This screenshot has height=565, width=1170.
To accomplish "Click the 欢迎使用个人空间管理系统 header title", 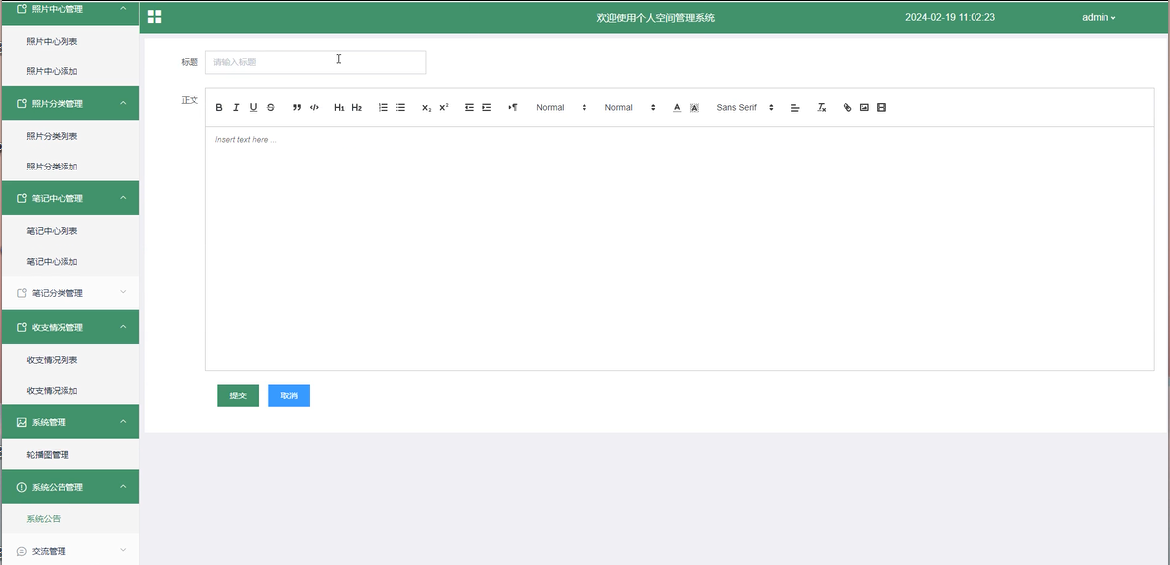I will (656, 17).
